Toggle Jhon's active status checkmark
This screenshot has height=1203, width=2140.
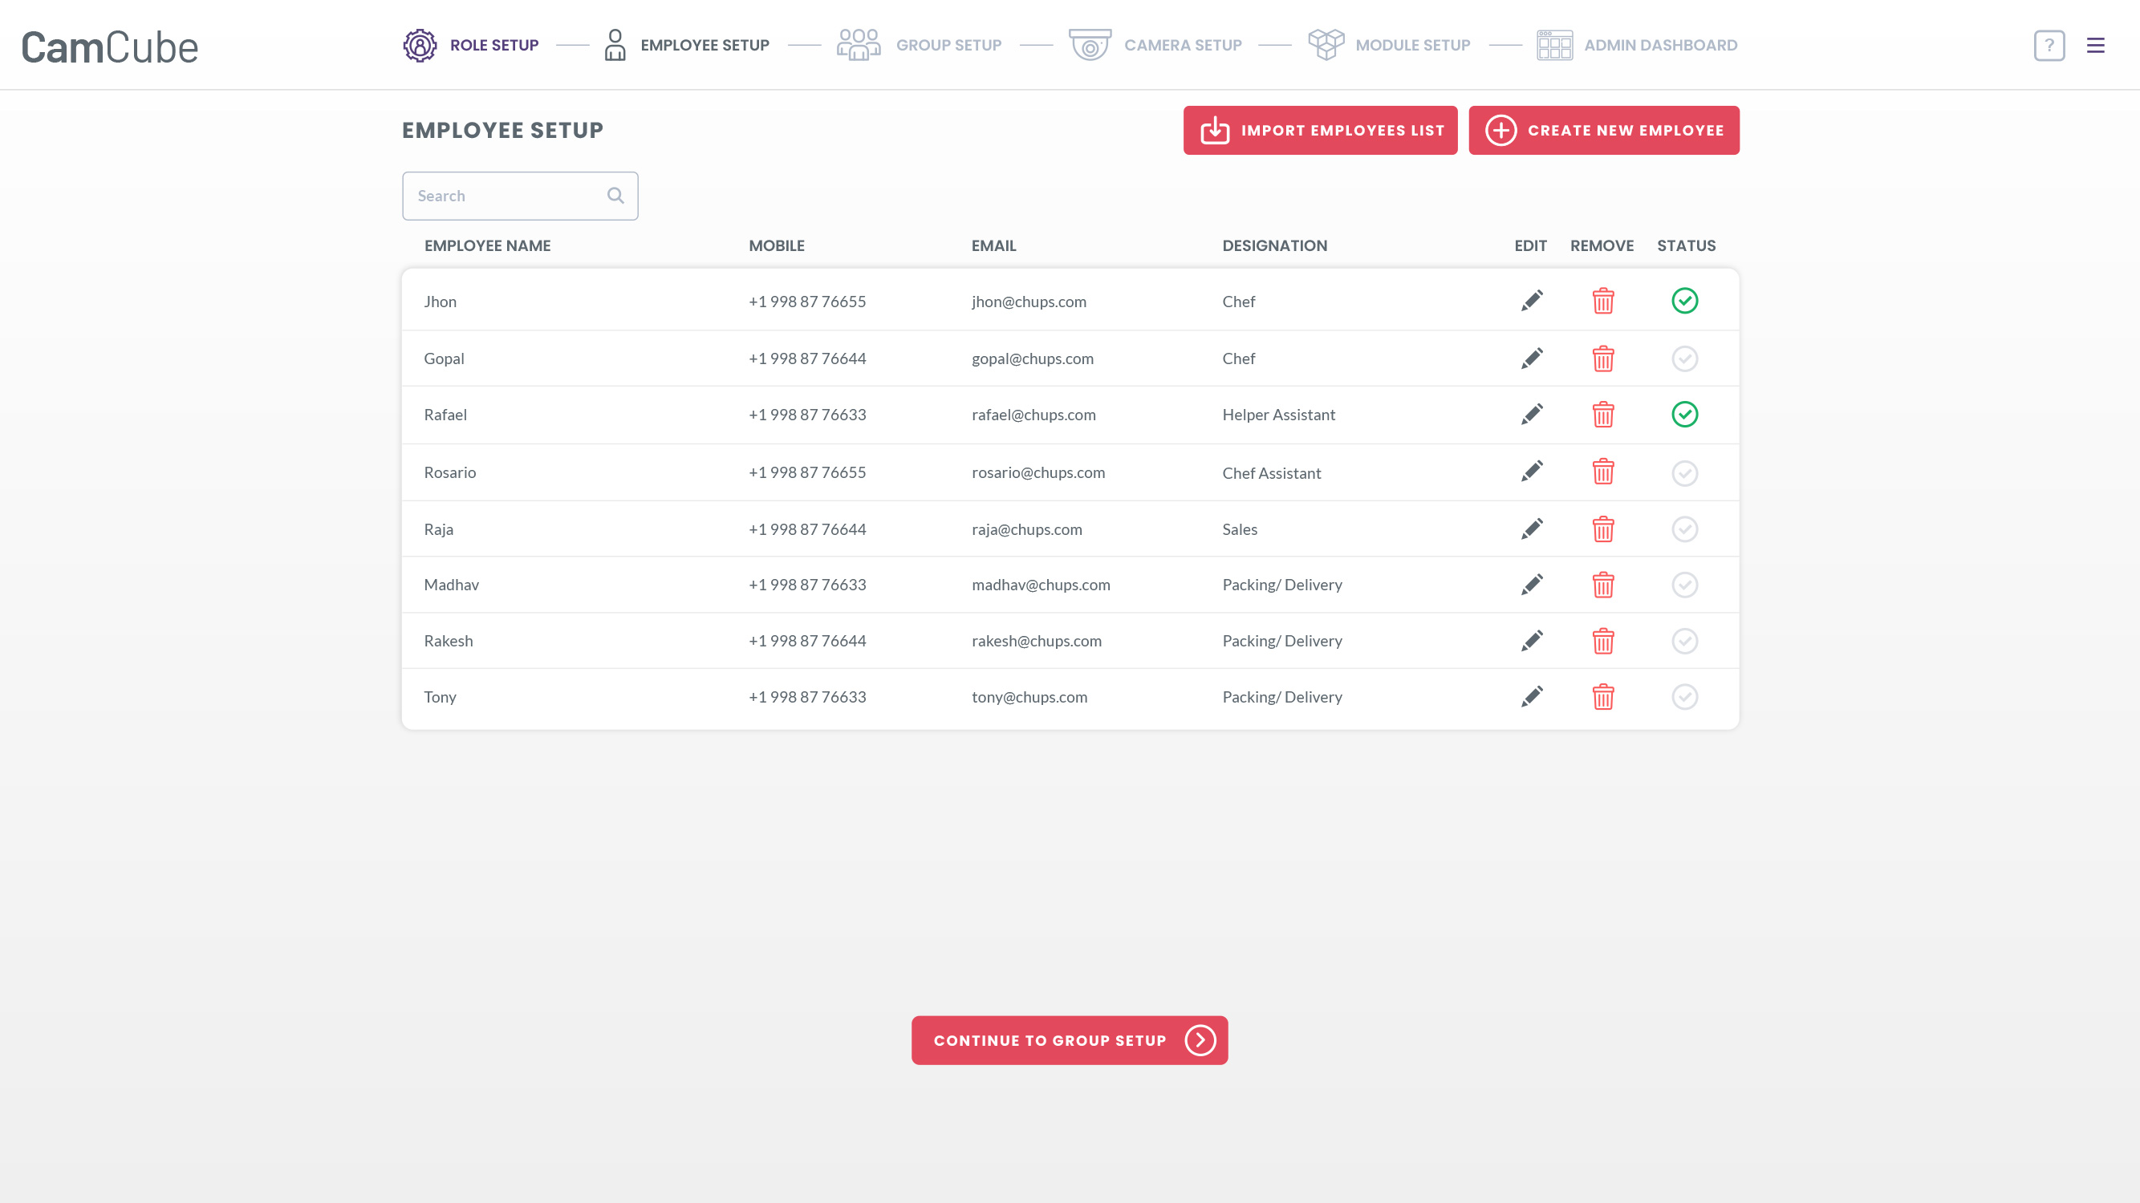(1684, 301)
